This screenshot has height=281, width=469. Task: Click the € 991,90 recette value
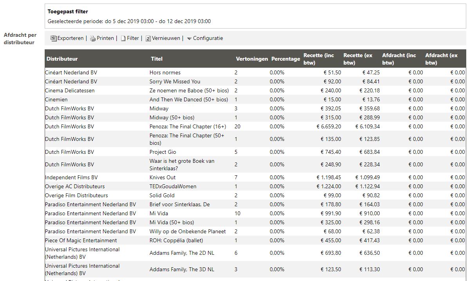(331, 214)
